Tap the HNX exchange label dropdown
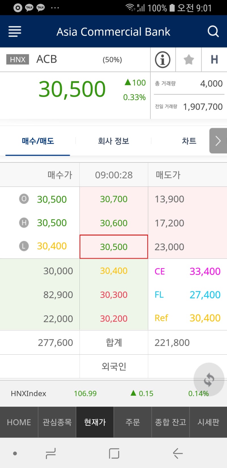227x468 pixels. 17,59
